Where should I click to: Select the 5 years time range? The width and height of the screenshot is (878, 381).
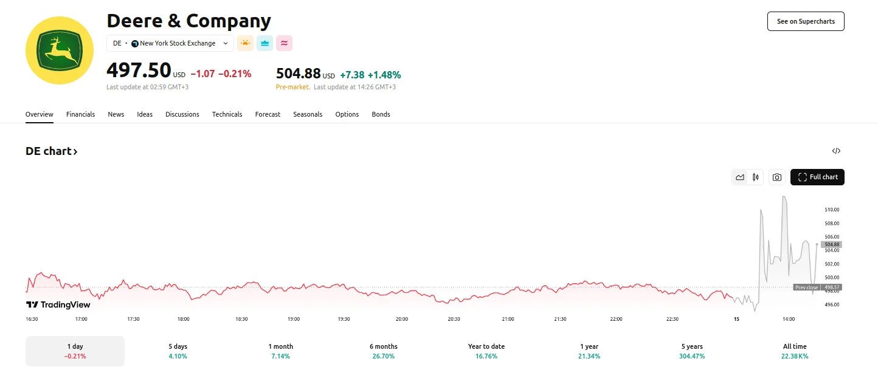point(692,351)
